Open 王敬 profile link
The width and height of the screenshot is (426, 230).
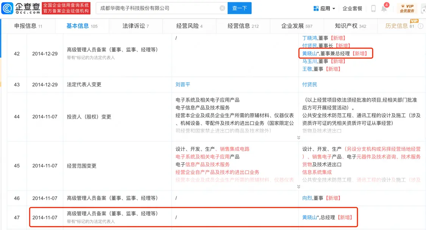coord(307,69)
